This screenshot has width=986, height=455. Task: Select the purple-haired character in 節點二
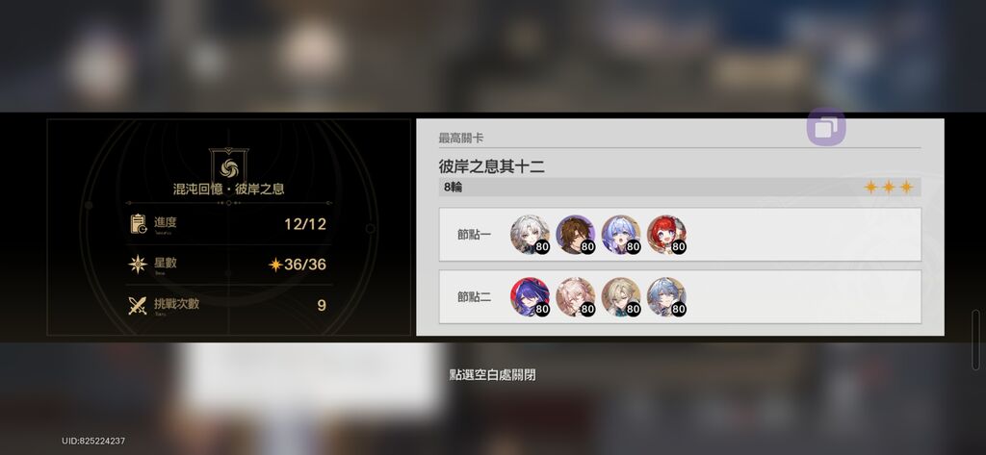coord(531,296)
